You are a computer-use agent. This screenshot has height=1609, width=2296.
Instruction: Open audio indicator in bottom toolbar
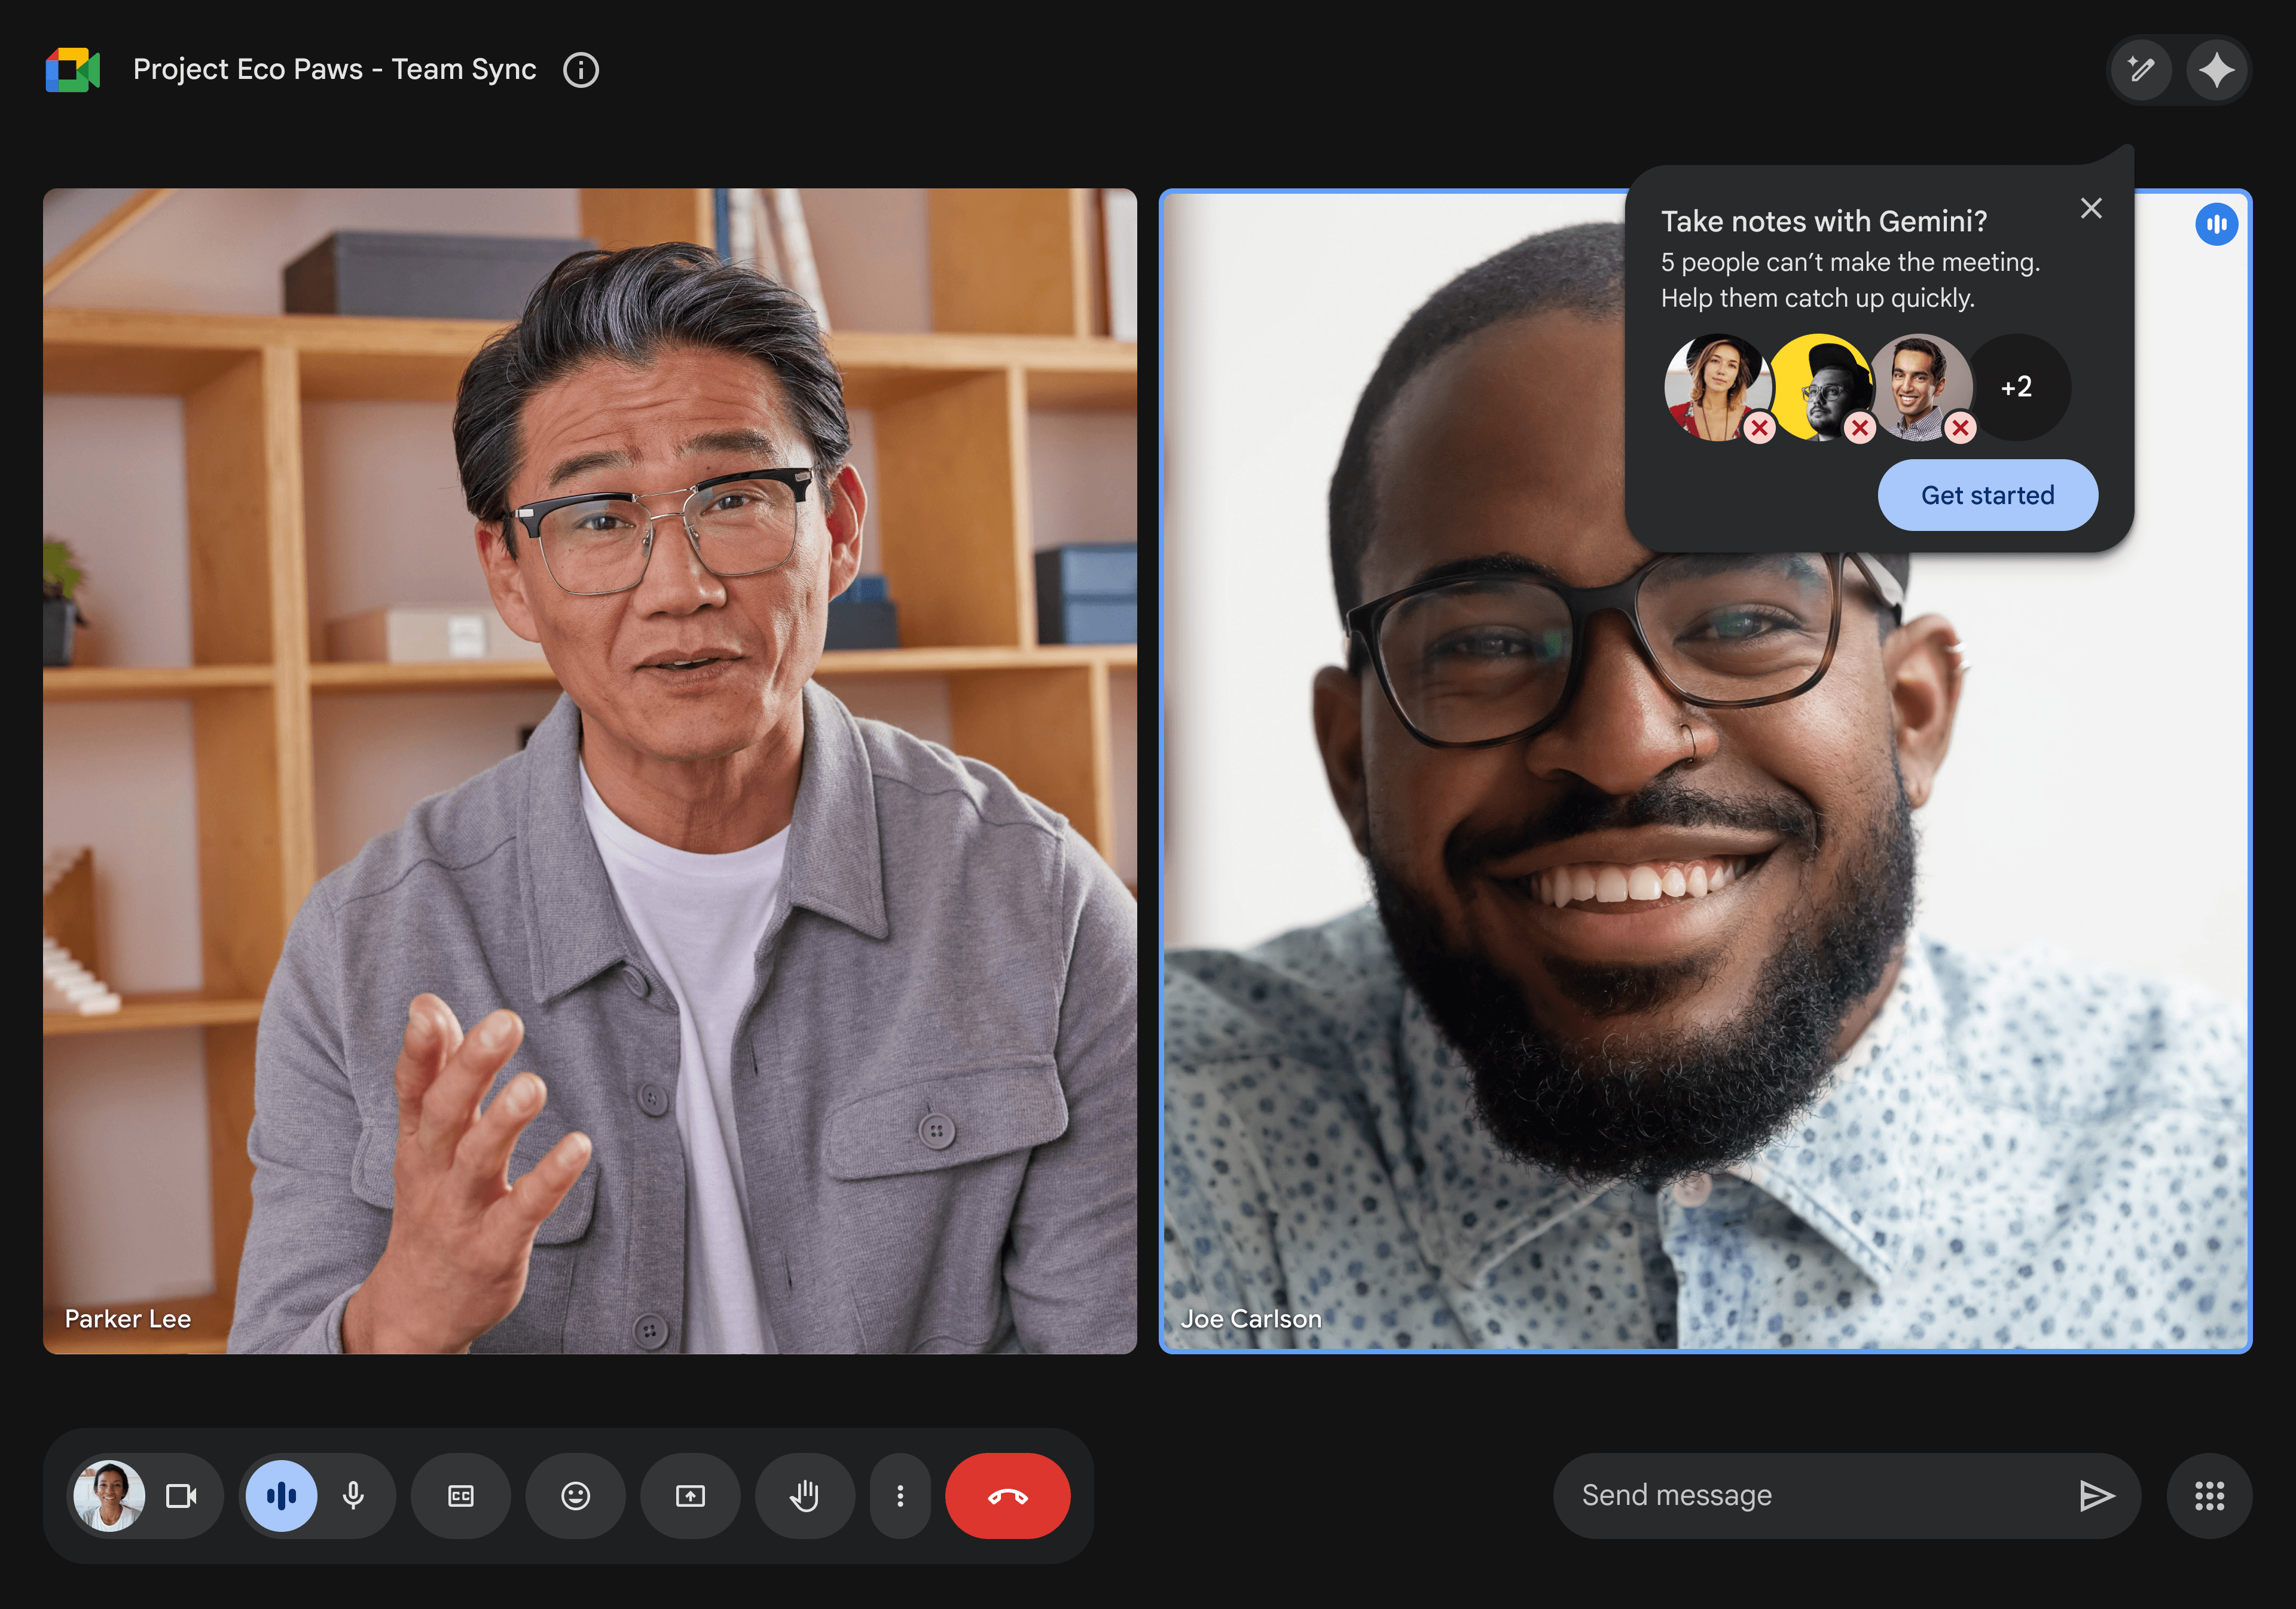[x=281, y=1496]
